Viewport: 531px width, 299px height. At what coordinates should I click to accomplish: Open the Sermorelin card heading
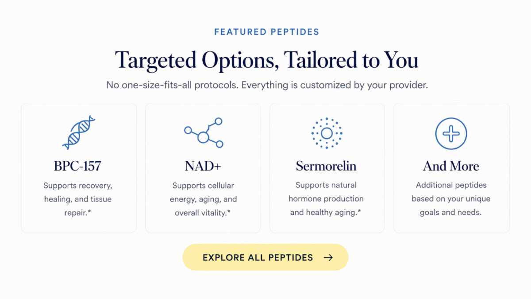pyautogui.click(x=326, y=166)
